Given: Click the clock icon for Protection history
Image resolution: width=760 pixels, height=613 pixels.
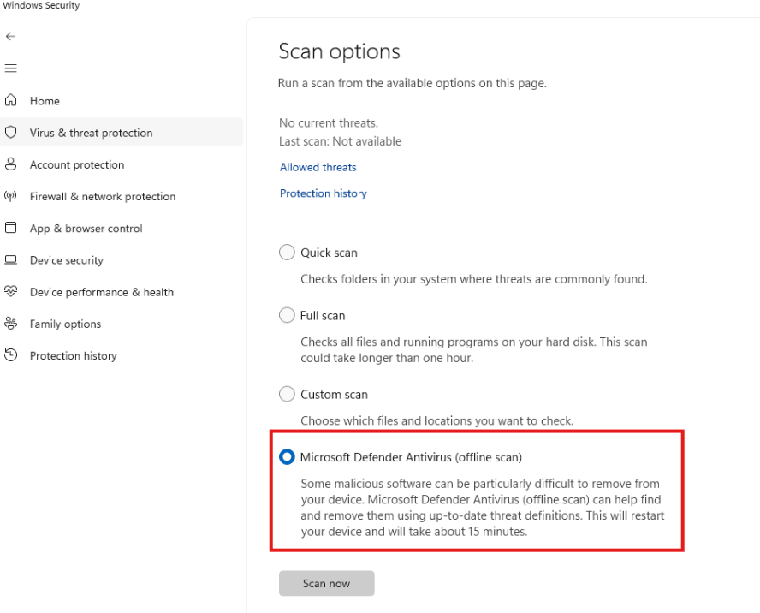Looking at the screenshot, I should point(10,355).
